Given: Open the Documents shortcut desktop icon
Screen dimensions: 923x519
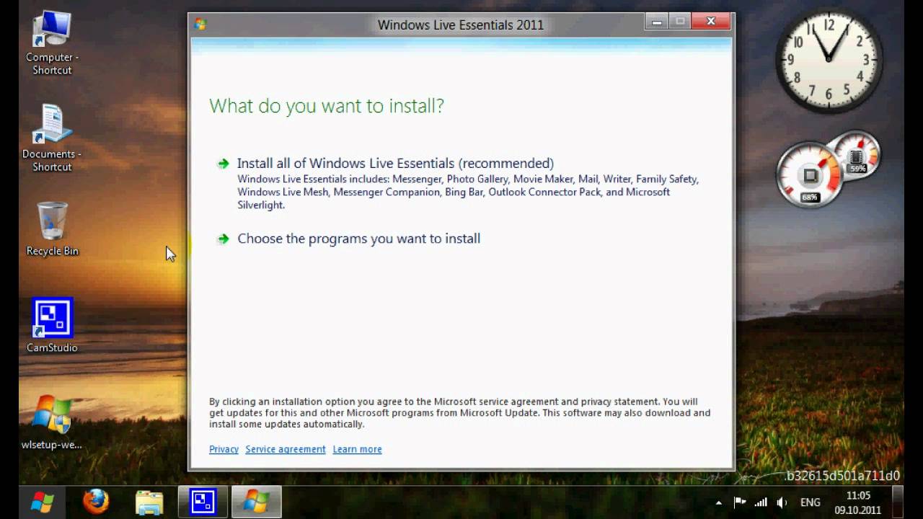Looking at the screenshot, I should (52, 138).
